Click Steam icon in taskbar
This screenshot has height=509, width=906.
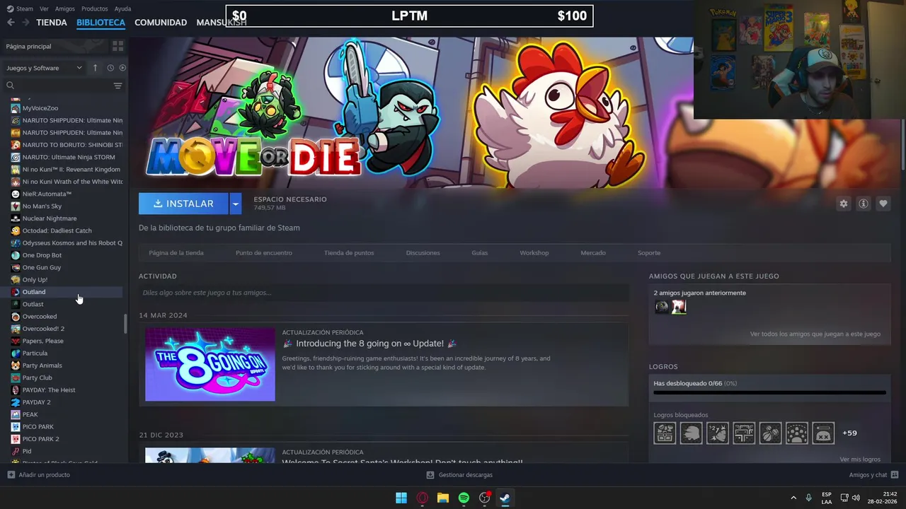(505, 498)
